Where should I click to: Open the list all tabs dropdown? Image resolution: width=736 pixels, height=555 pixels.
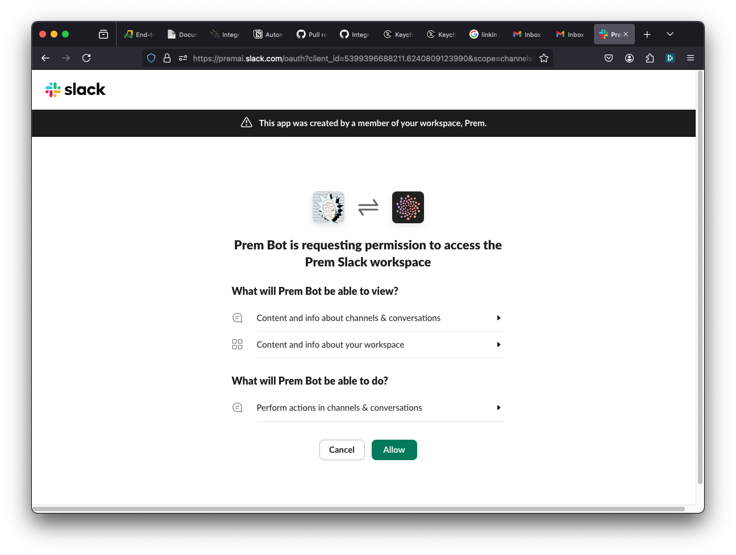pos(670,34)
